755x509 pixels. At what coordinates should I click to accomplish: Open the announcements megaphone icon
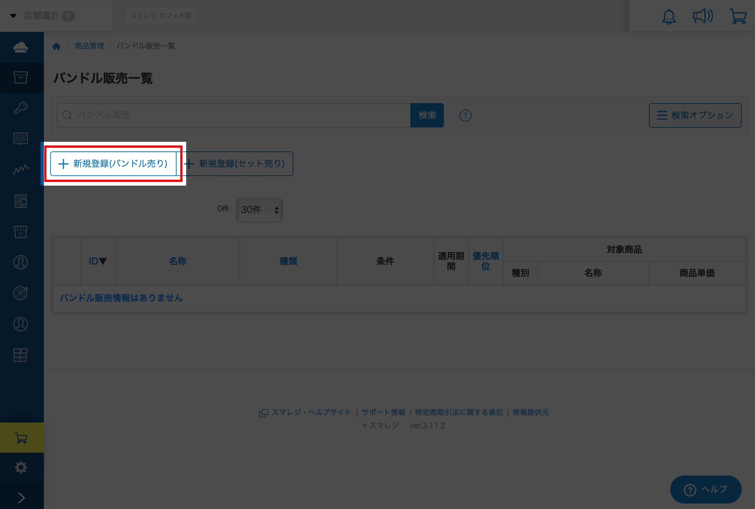(x=703, y=17)
